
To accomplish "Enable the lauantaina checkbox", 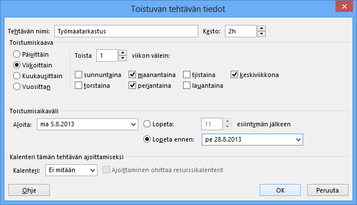I will 186,86.
